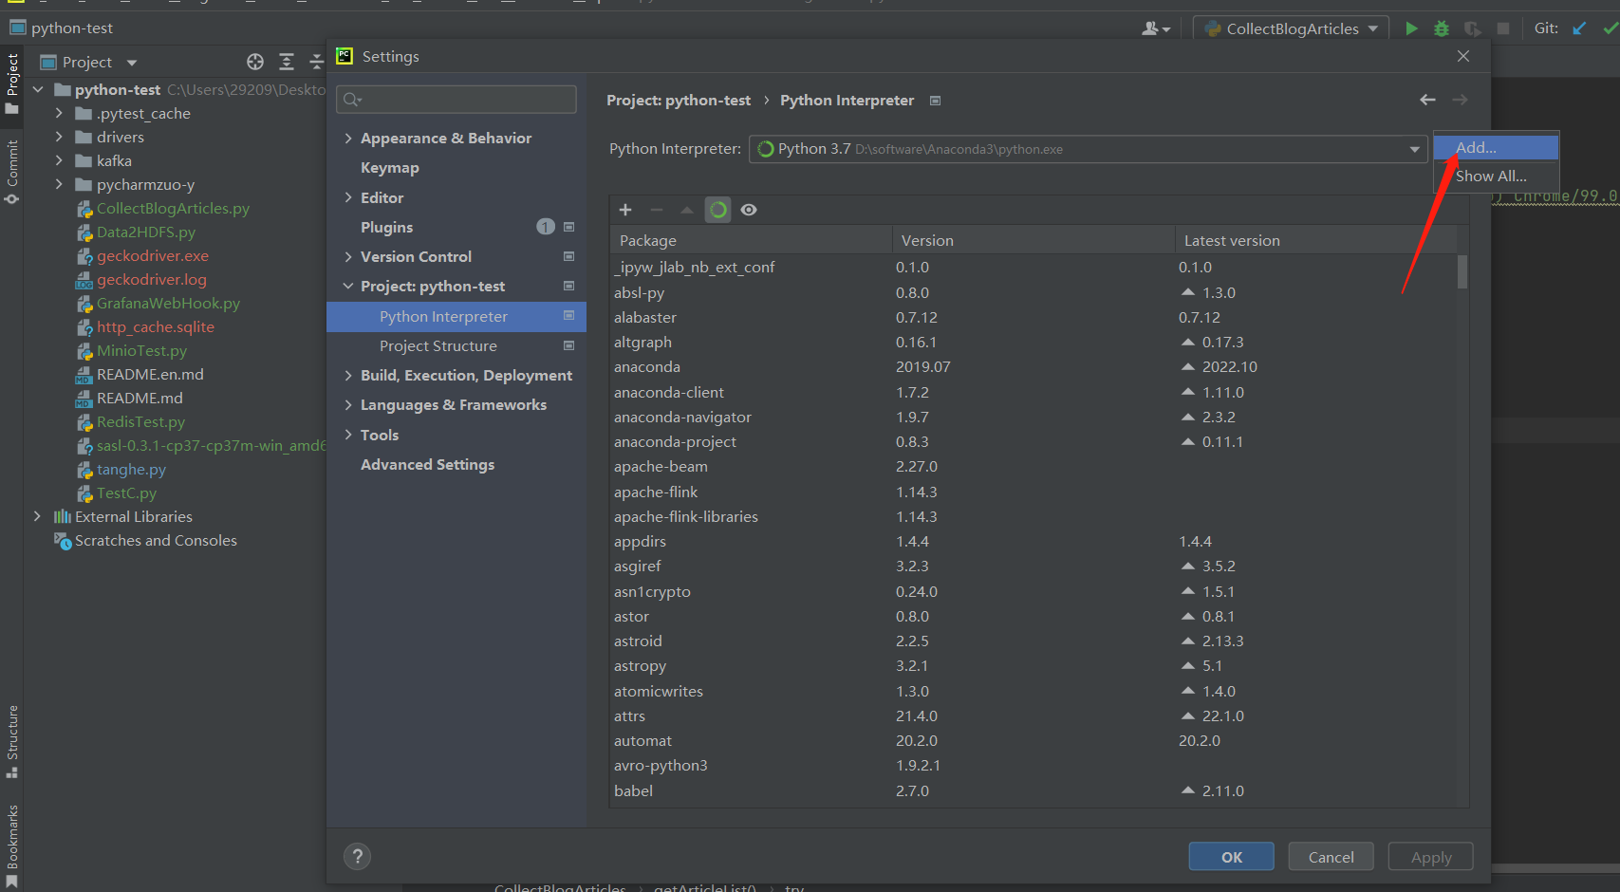Viewport: 1620px width, 892px height.
Task: Open the Python Interpreter dropdown
Action: pos(1089,149)
